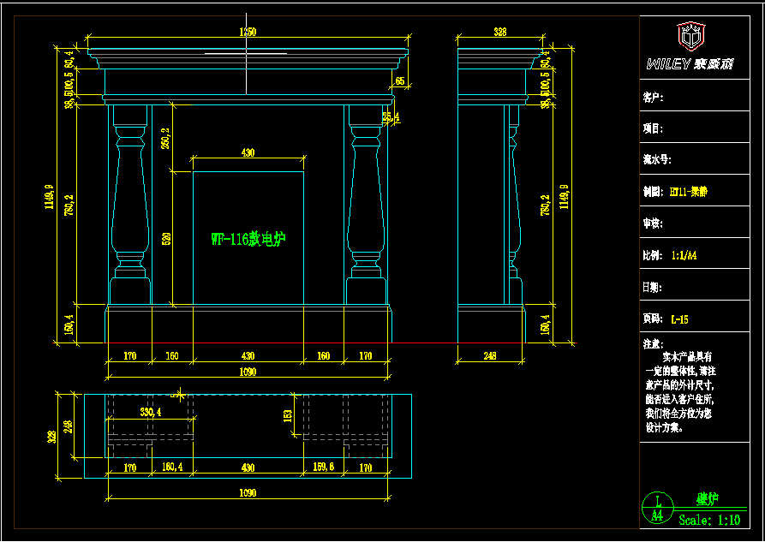Click the Scale: 1:10 label
The image size is (765, 542).
[709, 519]
